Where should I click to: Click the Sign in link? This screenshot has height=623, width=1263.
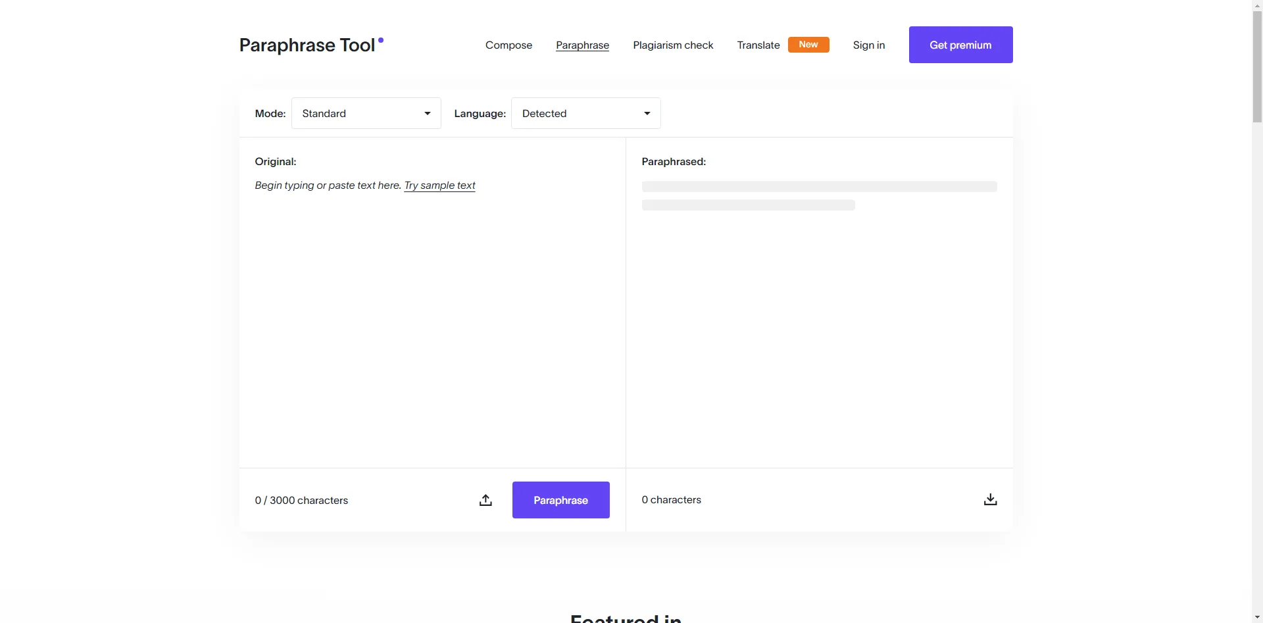pyautogui.click(x=868, y=45)
